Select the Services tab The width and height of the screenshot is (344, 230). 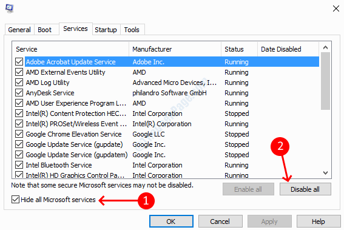tap(75, 29)
